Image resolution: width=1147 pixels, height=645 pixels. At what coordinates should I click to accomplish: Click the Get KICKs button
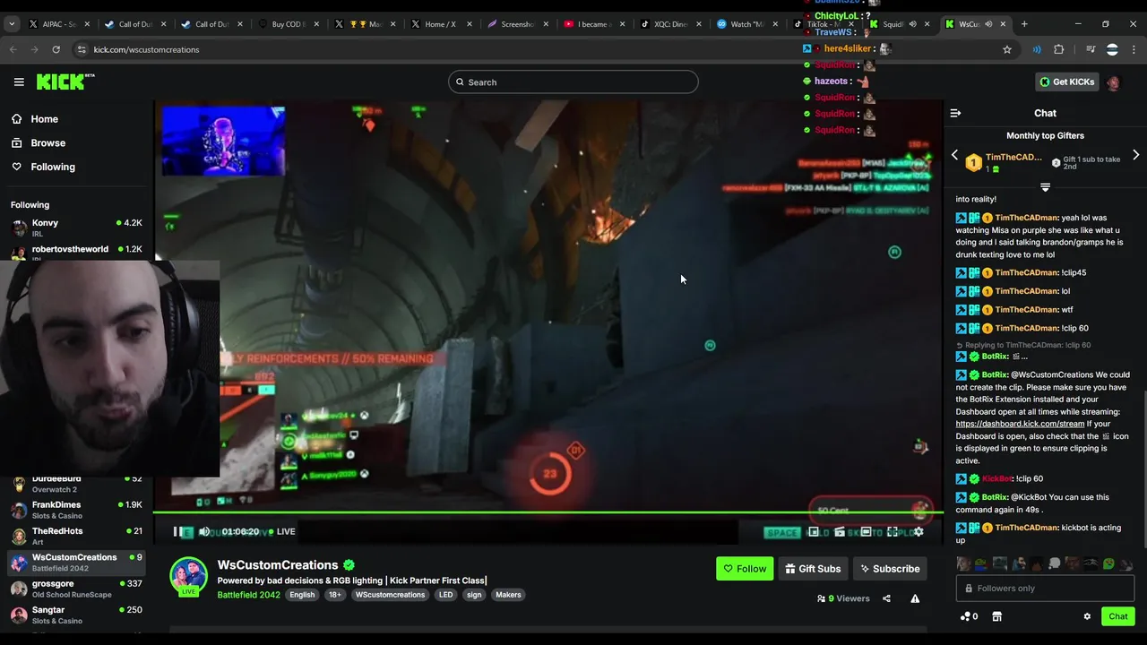coord(1066,82)
